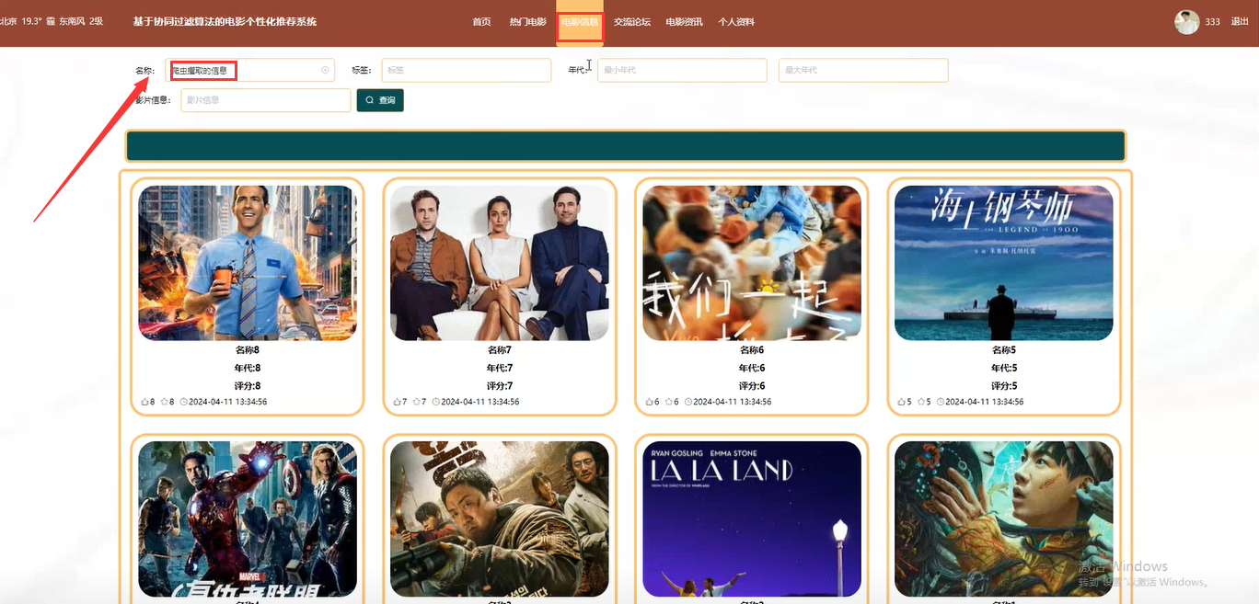This screenshot has height=604, width=1259.
Task: Navigate to 电影资讯
Action: (x=684, y=21)
